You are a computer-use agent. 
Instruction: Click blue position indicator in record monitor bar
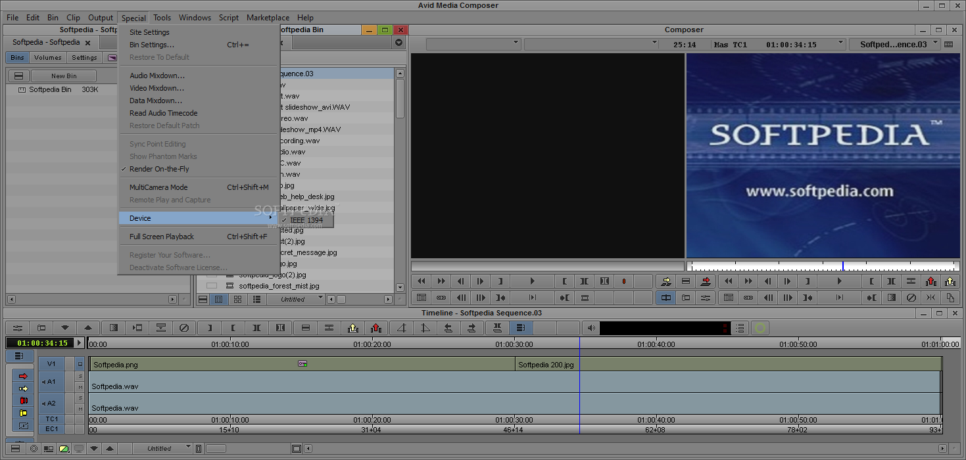point(843,266)
